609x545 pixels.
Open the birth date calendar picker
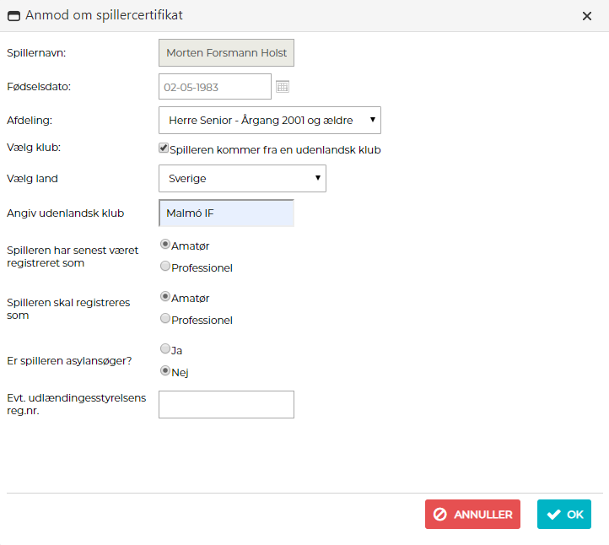[x=283, y=86]
